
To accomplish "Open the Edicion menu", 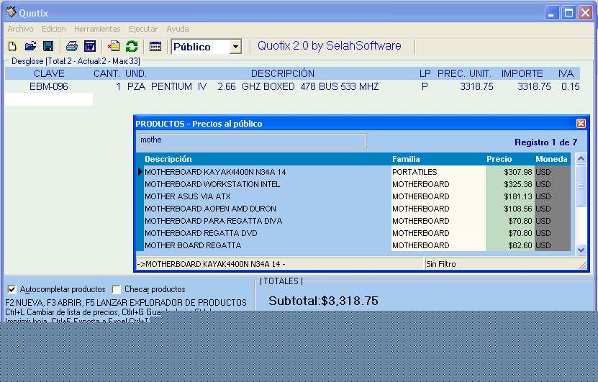I will tap(54, 29).
